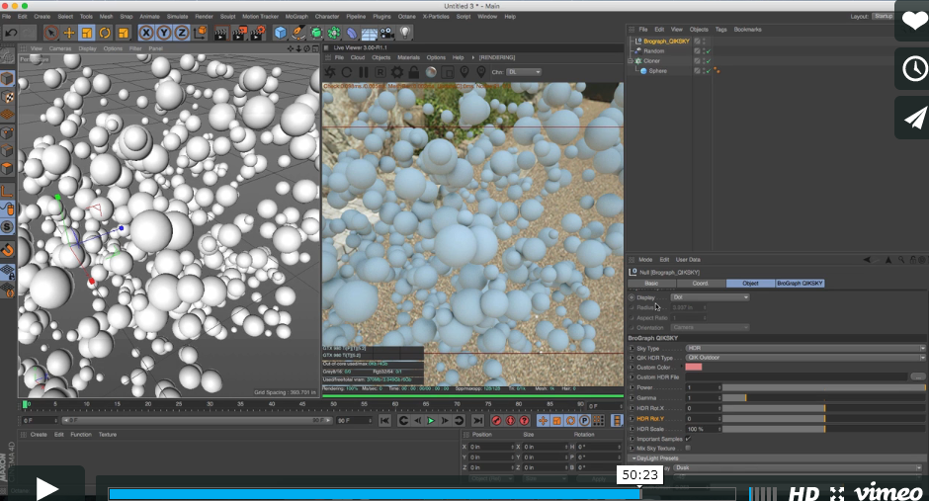The image size is (929, 501).
Task: Enable Mix Sky Texture checkbox
Action: (688, 449)
